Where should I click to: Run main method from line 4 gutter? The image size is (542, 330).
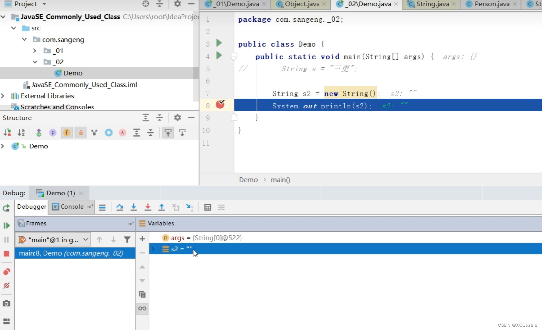pos(219,55)
